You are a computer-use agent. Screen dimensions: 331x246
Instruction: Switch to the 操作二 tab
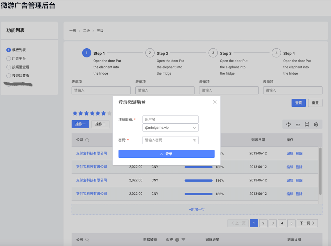pyautogui.click(x=100, y=124)
